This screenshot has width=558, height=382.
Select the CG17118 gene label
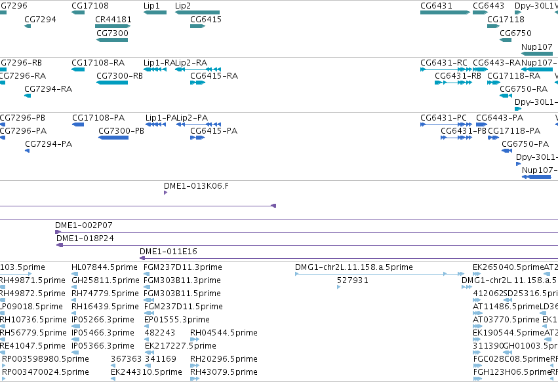506,20
